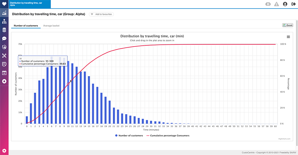The width and height of the screenshot is (298, 155).
Task: Open the chat bubble sidebar icon
Action: 4,38
